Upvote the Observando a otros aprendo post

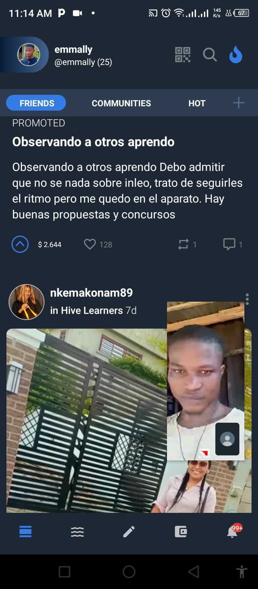click(20, 245)
